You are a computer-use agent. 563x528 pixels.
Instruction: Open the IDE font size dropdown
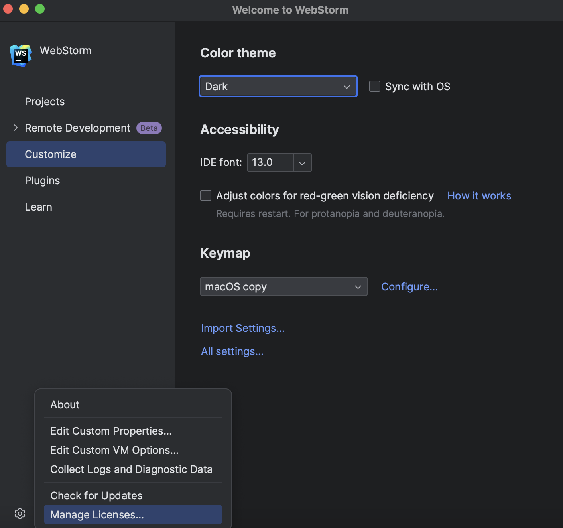(302, 163)
